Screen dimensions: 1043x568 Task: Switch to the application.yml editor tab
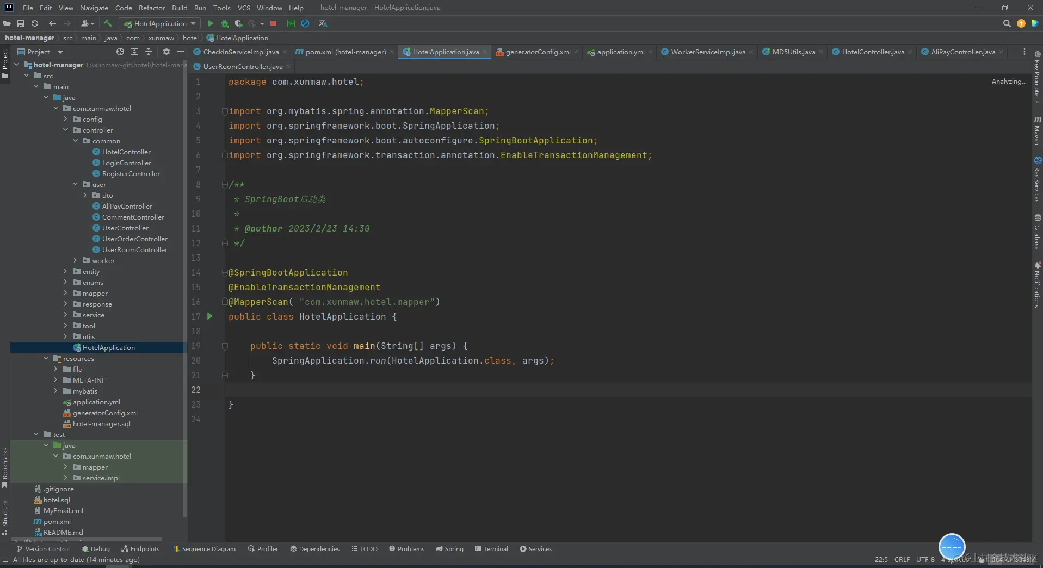point(620,52)
